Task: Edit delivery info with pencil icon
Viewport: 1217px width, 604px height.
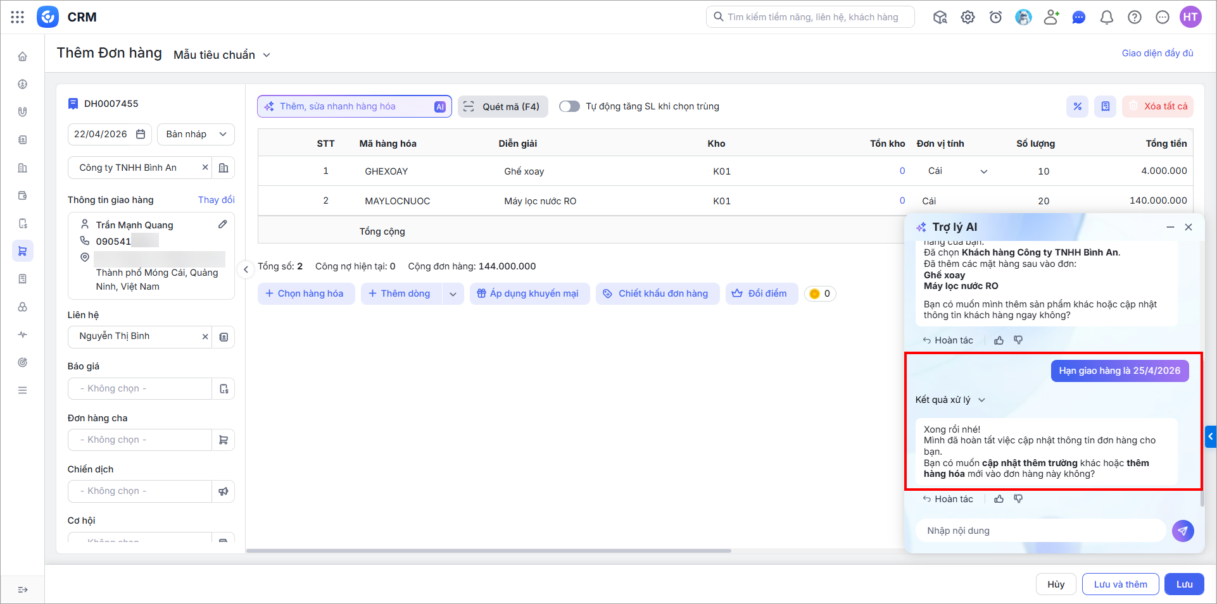Action: [223, 225]
